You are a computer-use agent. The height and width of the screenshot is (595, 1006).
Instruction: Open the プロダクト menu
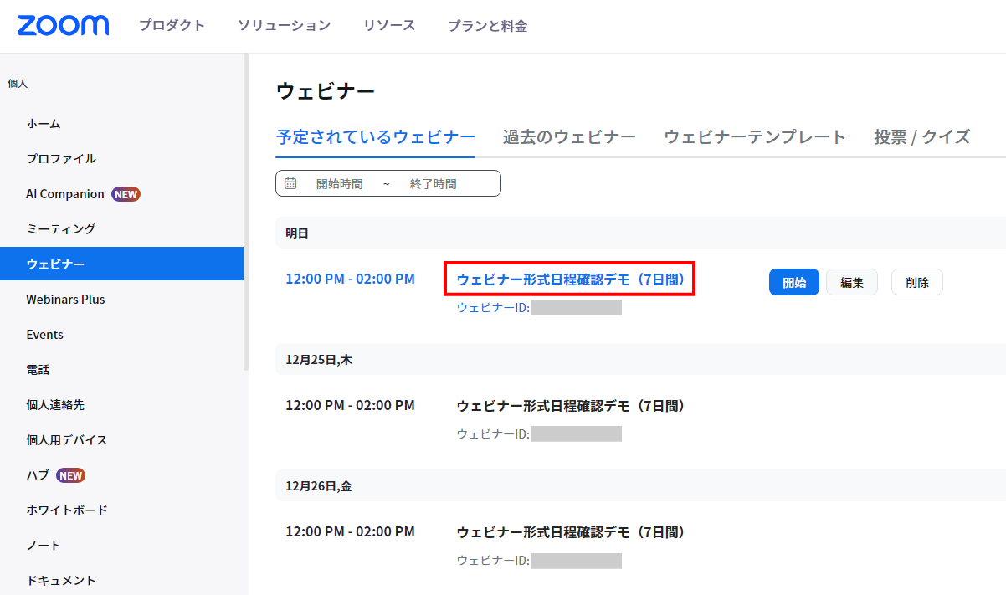[x=172, y=26]
